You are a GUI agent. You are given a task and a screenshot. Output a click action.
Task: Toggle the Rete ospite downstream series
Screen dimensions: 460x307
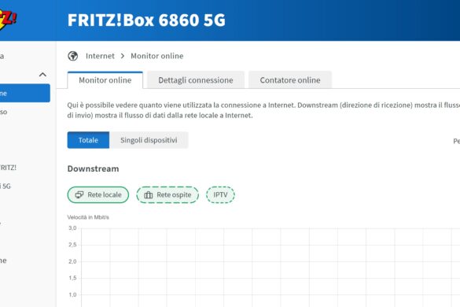(x=167, y=194)
